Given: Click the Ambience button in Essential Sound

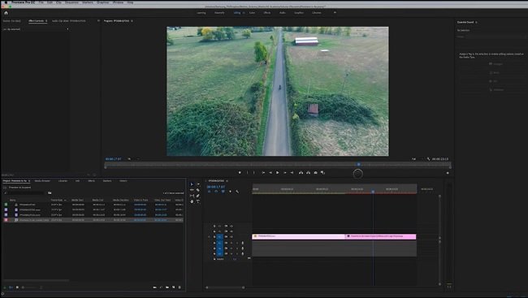Looking at the screenshot, I should coord(496,90).
